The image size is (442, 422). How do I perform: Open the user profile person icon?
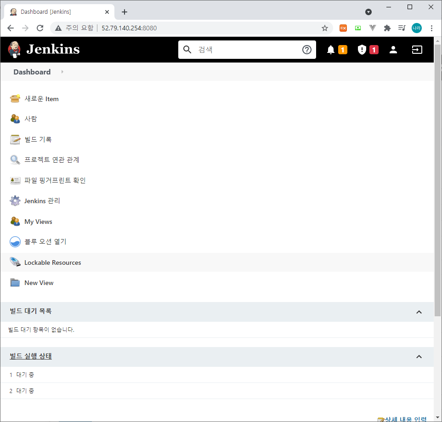point(393,50)
